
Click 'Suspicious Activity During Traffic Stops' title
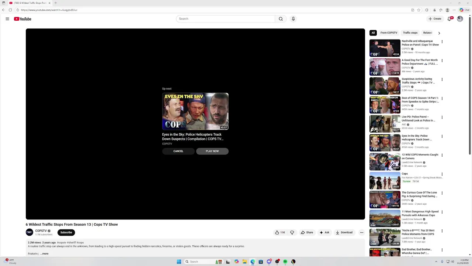pyautogui.click(x=419, y=81)
